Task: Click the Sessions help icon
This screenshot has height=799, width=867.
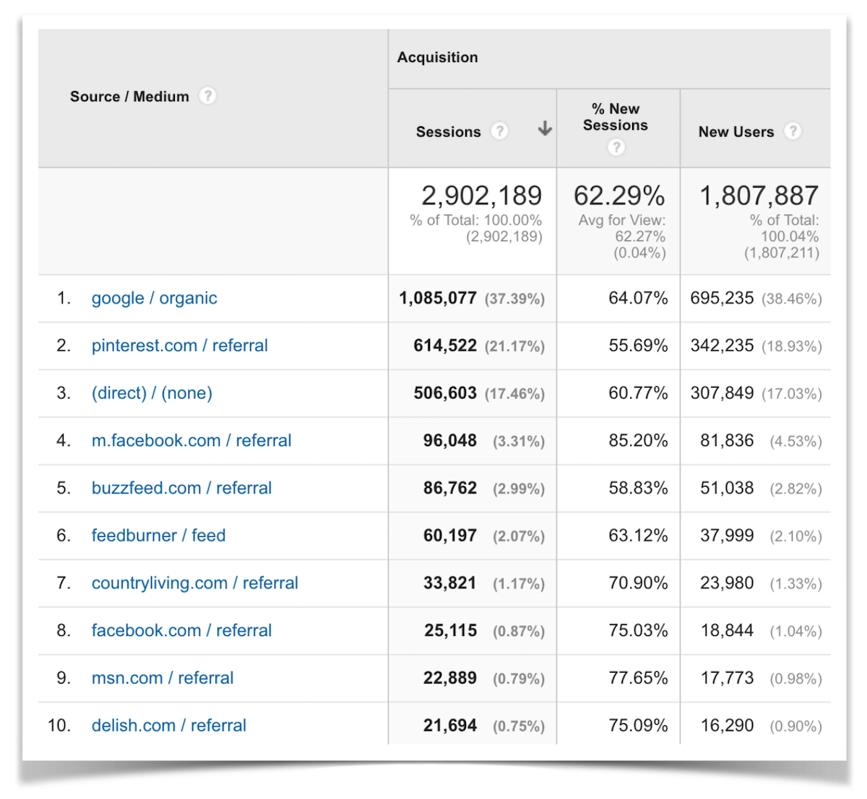Action: pyautogui.click(x=500, y=131)
